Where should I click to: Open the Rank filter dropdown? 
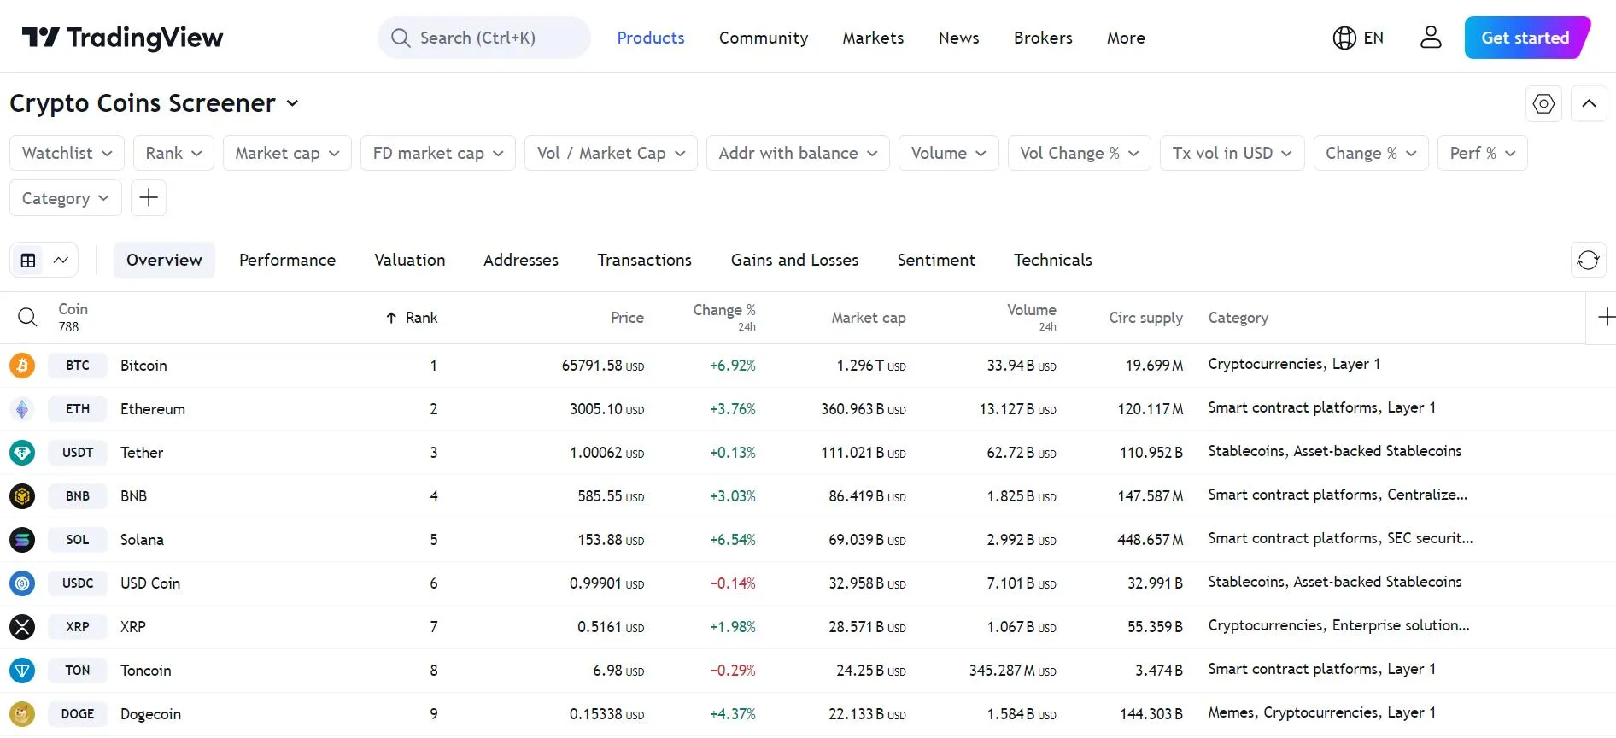point(173,153)
